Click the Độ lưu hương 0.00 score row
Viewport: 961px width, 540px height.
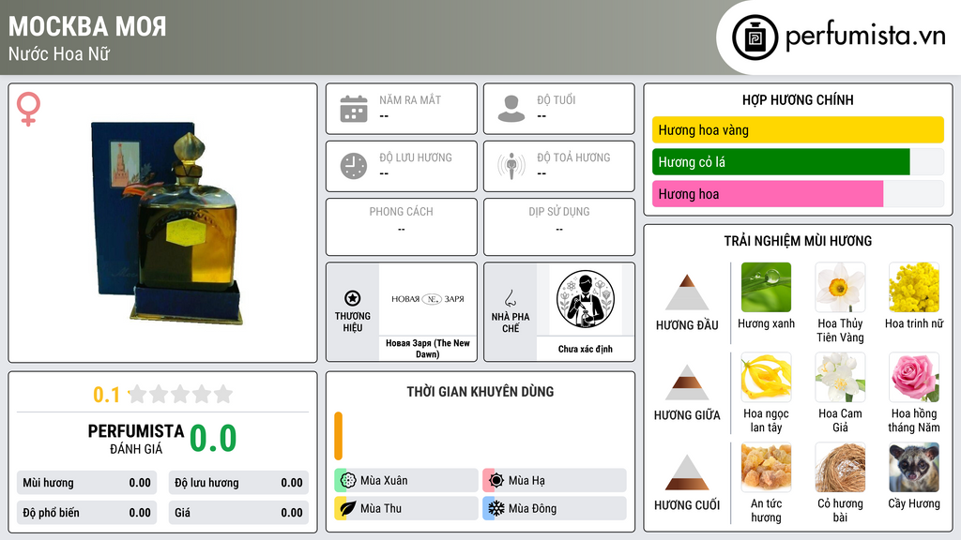[x=238, y=483]
